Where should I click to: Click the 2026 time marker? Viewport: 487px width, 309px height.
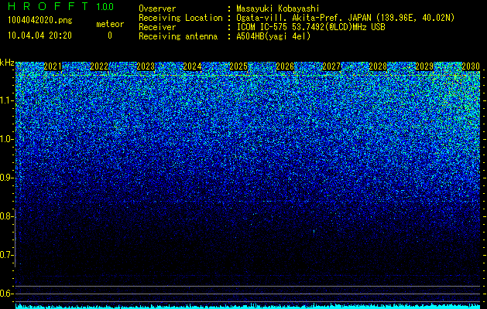click(285, 66)
